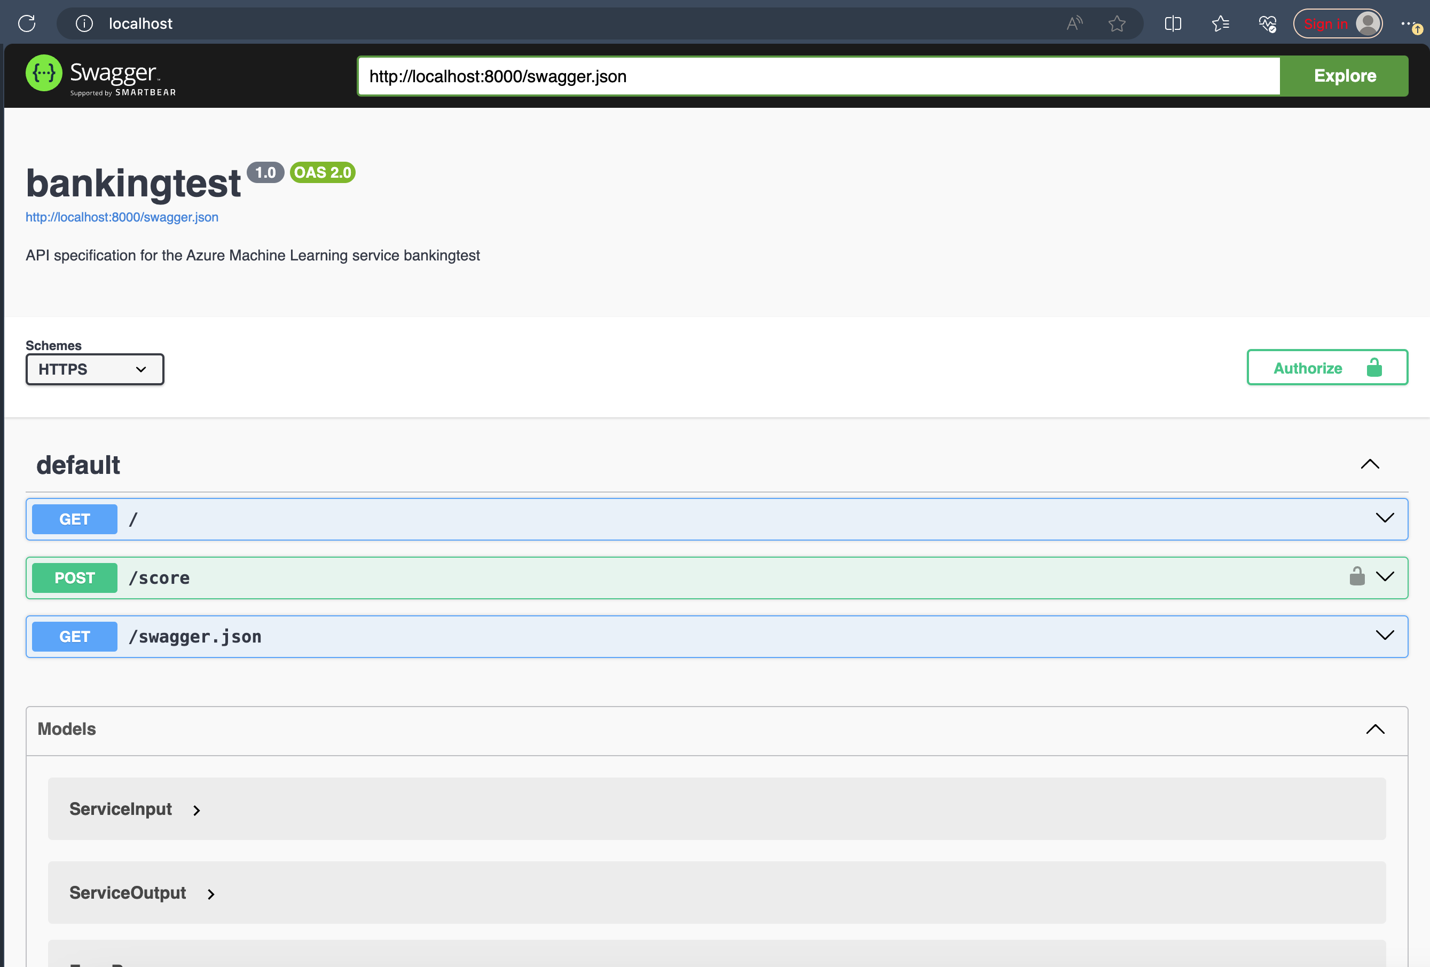Toggle the HTTPS schemes dropdown
1430x967 pixels.
point(94,369)
